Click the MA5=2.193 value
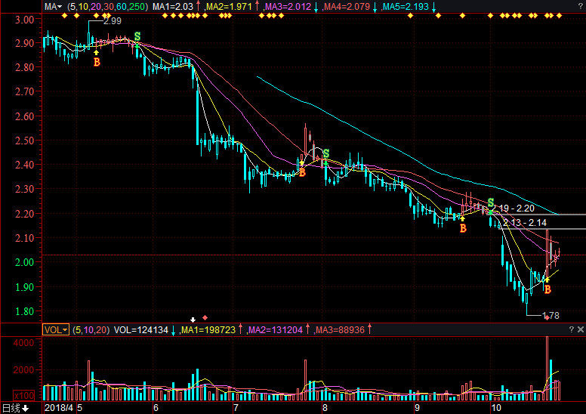Screen dimensions: 586x414 pos(406,6)
